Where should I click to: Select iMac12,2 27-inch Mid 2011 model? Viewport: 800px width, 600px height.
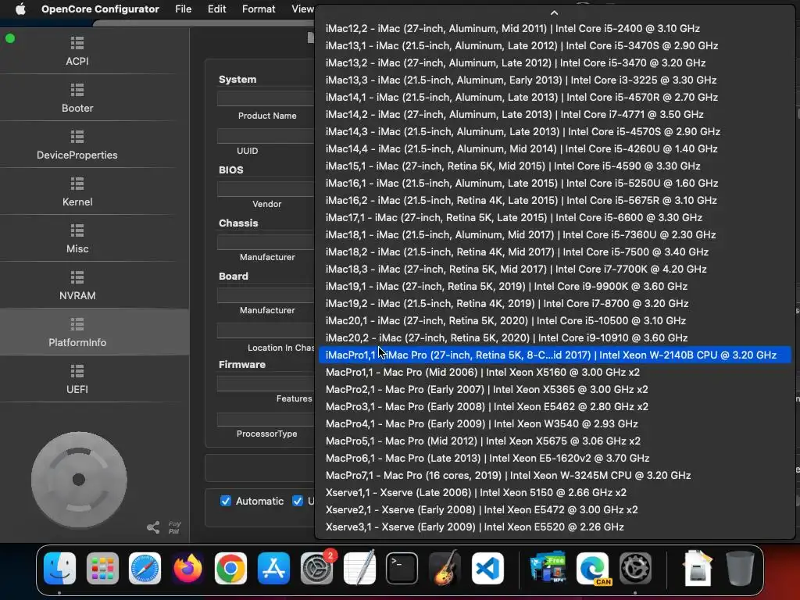555,28
